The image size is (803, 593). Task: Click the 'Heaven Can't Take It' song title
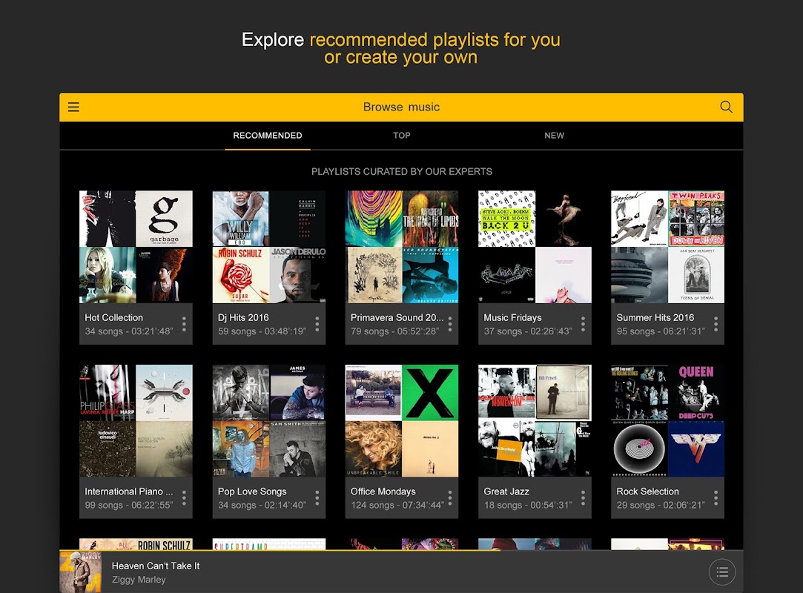(156, 566)
